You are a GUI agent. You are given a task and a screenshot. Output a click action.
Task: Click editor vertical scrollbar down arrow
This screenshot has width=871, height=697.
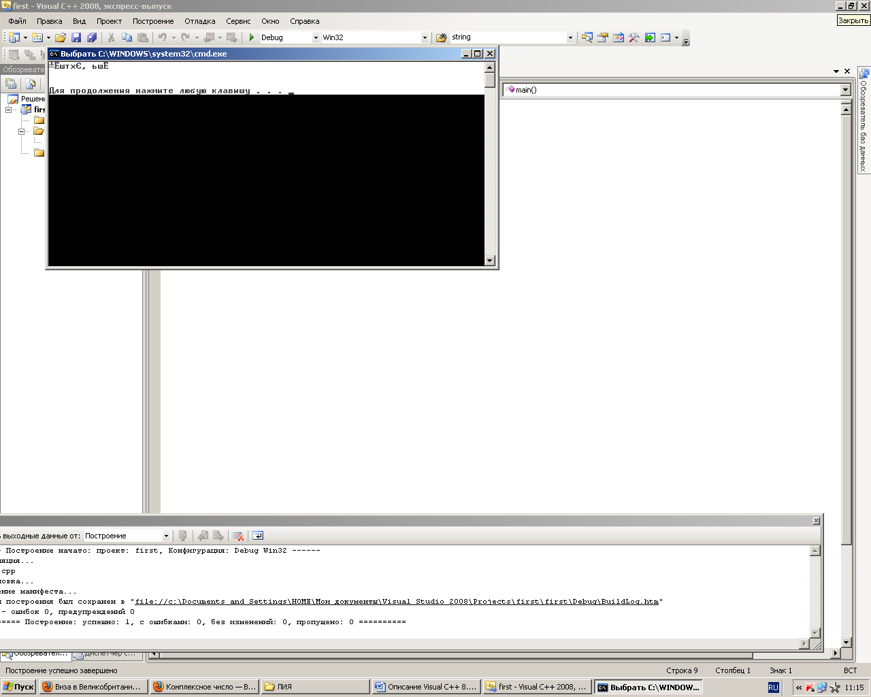[846, 643]
